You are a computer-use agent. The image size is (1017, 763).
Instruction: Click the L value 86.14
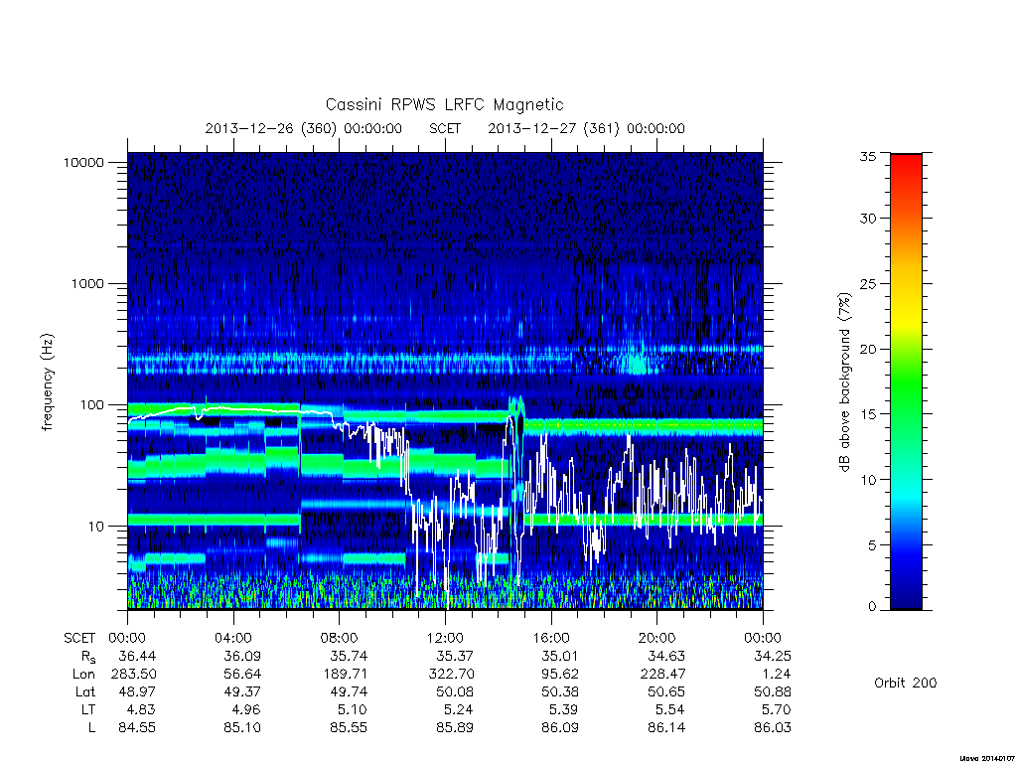(x=666, y=728)
